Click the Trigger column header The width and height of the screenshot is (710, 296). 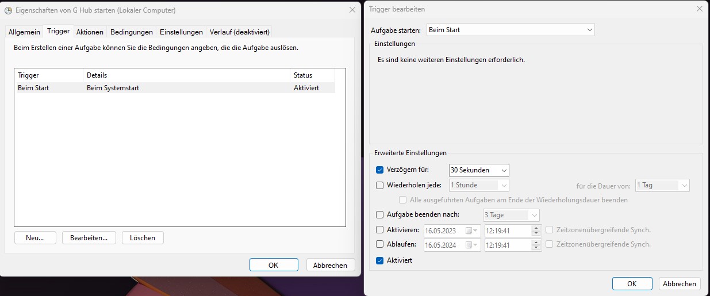click(x=49, y=75)
